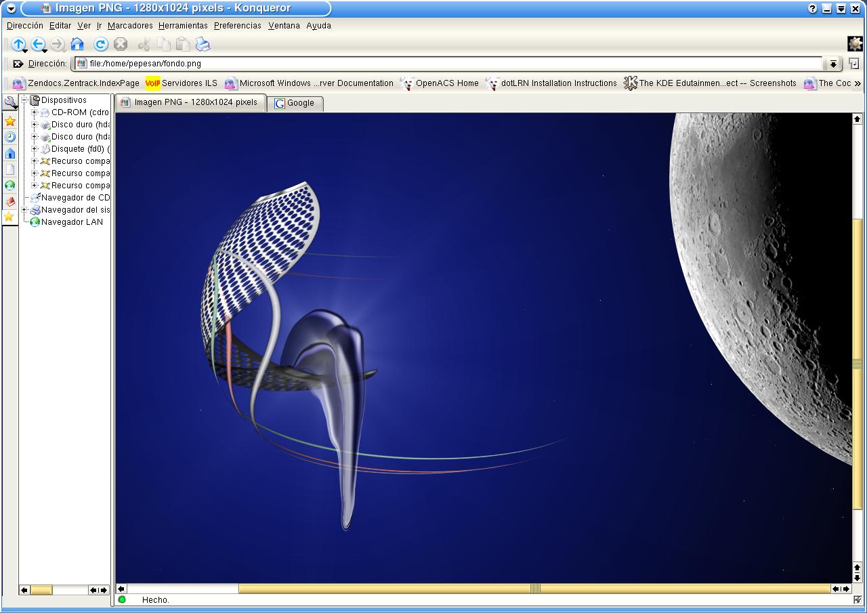
Task: Go back with the Back arrow icon
Action: click(x=38, y=45)
